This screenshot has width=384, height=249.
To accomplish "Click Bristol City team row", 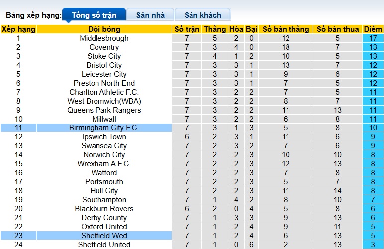I will [x=104, y=65].
